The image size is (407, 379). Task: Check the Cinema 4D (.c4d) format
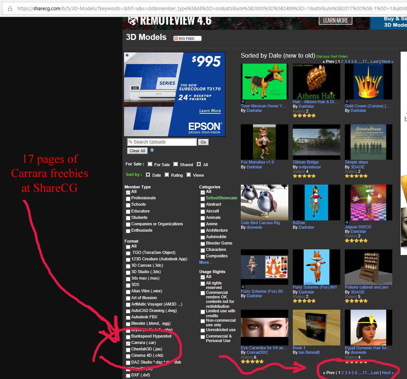pyautogui.click(x=128, y=356)
